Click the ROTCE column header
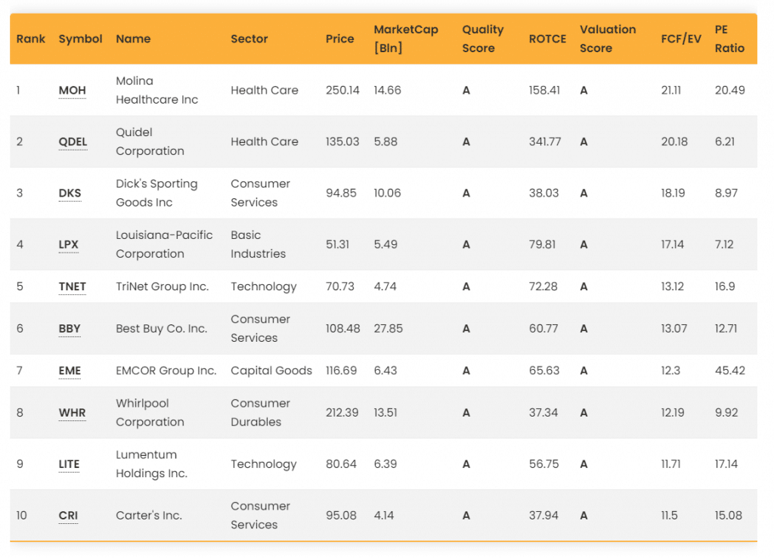This screenshot has width=774, height=558. click(547, 39)
